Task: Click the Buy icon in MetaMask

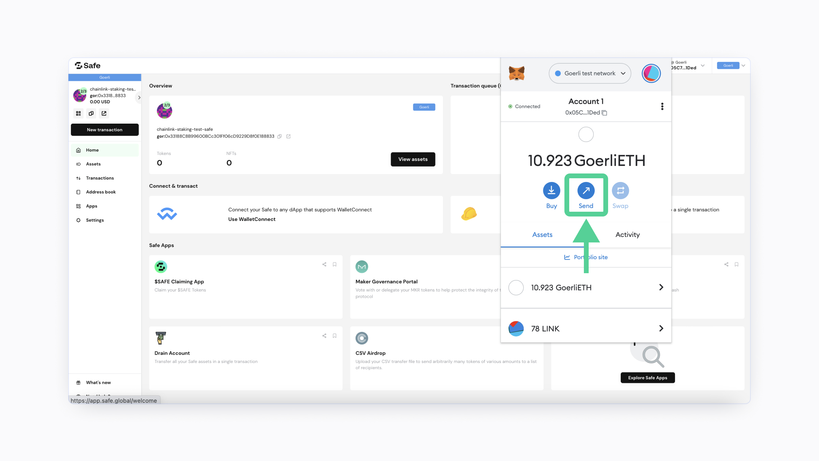Action: pyautogui.click(x=551, y=191)
